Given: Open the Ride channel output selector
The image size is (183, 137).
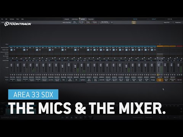Looking at the screenshot, I should coord(64,77).
